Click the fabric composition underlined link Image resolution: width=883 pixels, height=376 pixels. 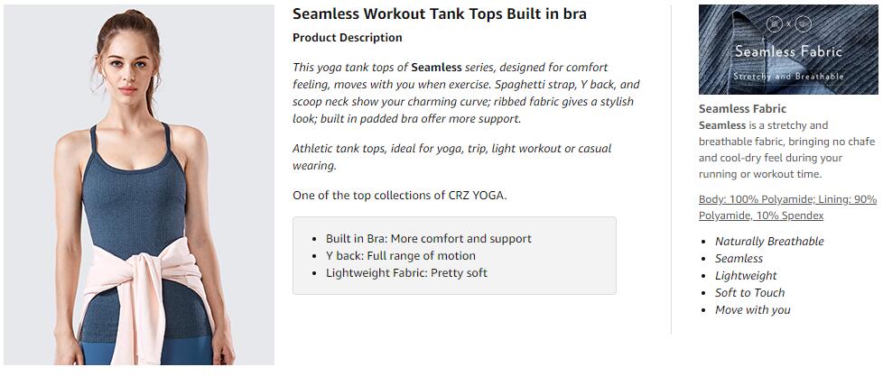(x=788, y=207)
